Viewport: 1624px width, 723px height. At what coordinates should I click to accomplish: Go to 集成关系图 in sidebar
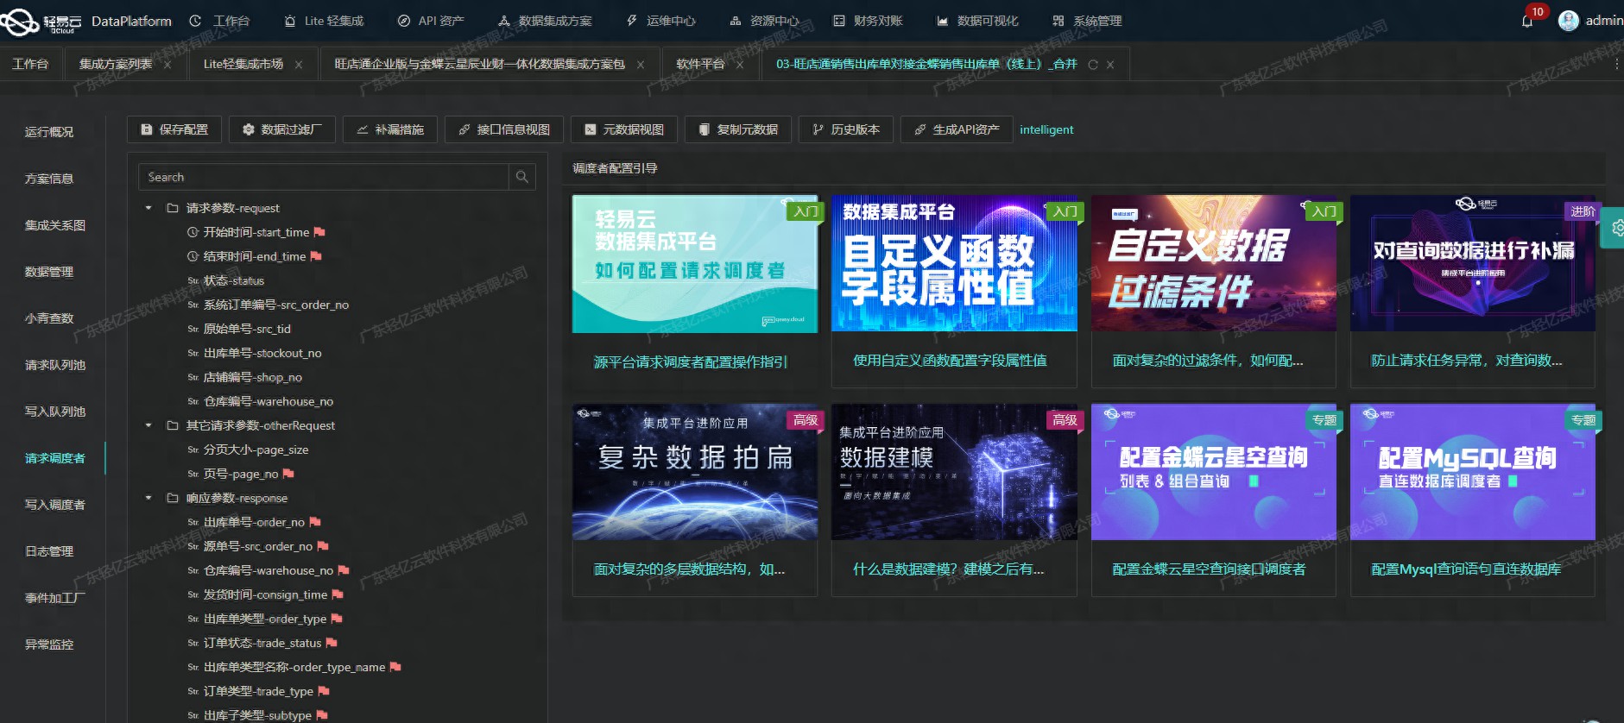click(55, 225)
